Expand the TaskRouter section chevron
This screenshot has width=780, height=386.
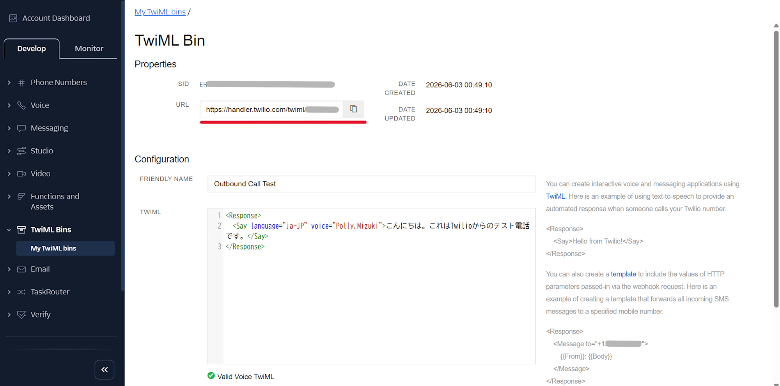(9, 292)
